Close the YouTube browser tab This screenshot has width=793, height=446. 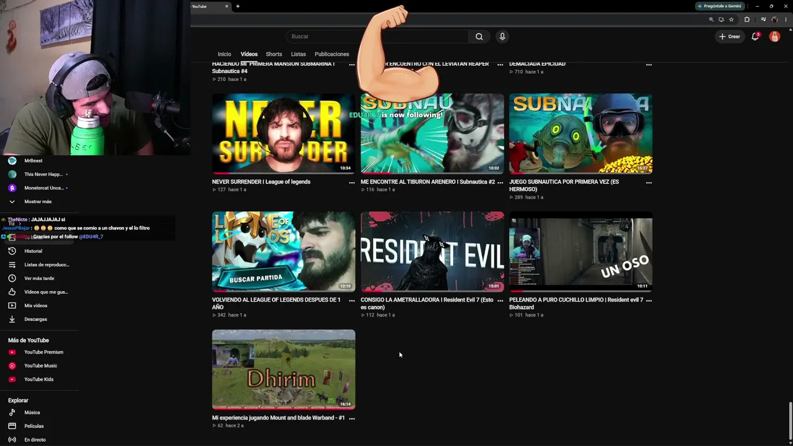pos(227,6)
